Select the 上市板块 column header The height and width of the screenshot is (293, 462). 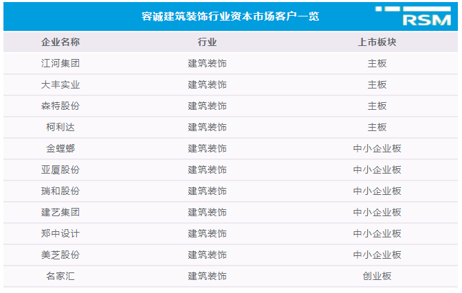click(377, 43)
